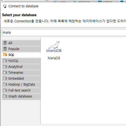Click the MariaDB text label under the logo
Screen dimensions: 126x126
click(54, 58)
